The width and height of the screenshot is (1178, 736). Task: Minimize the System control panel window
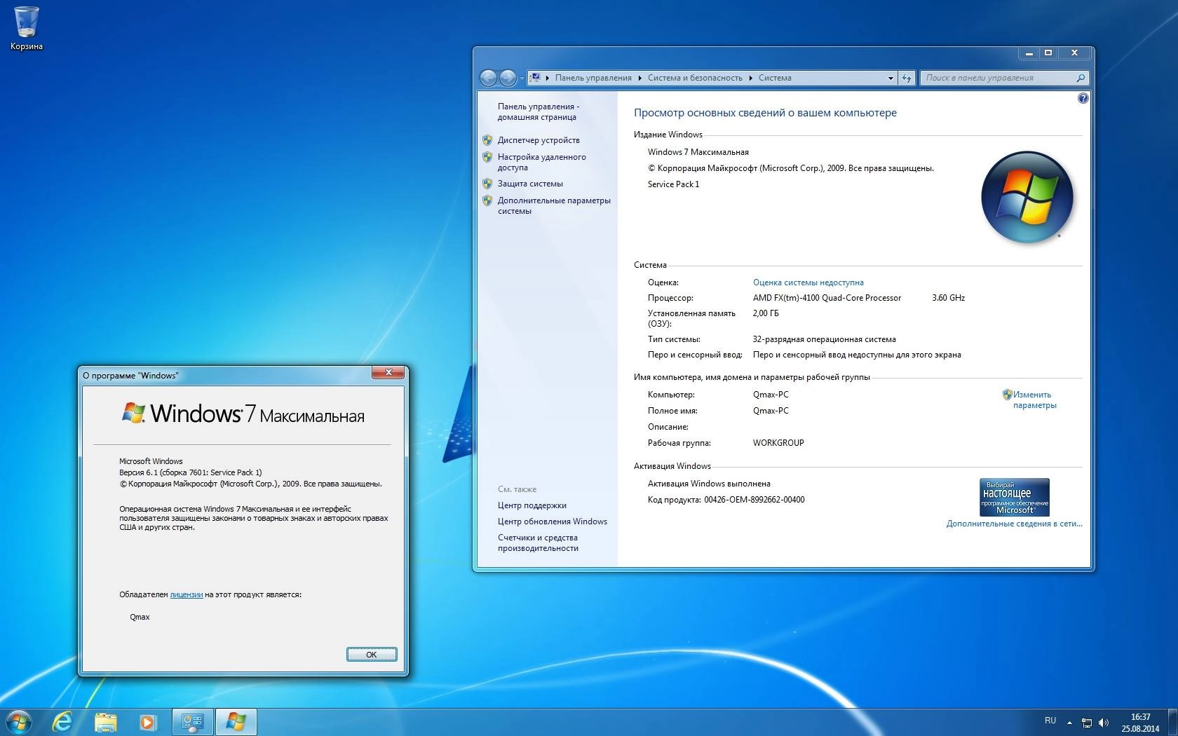(x=1029, y=53)
